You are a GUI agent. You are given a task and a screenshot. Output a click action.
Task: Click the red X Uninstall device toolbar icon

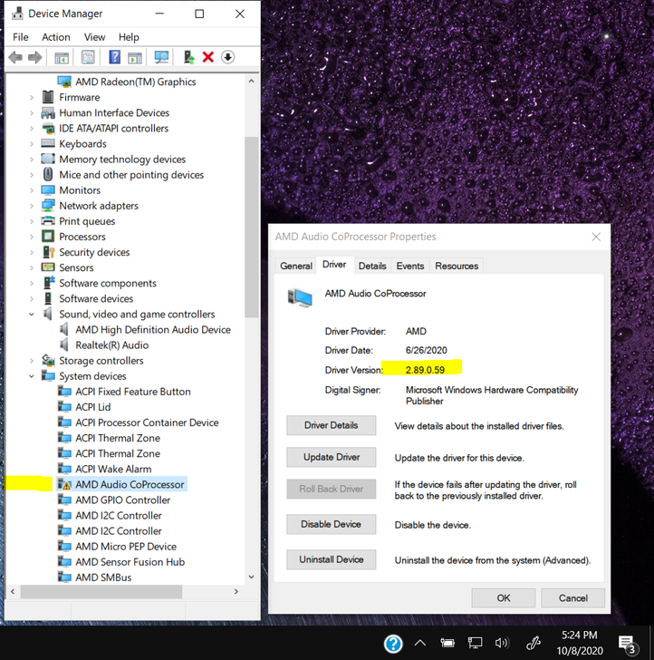[x=208, y=57]
